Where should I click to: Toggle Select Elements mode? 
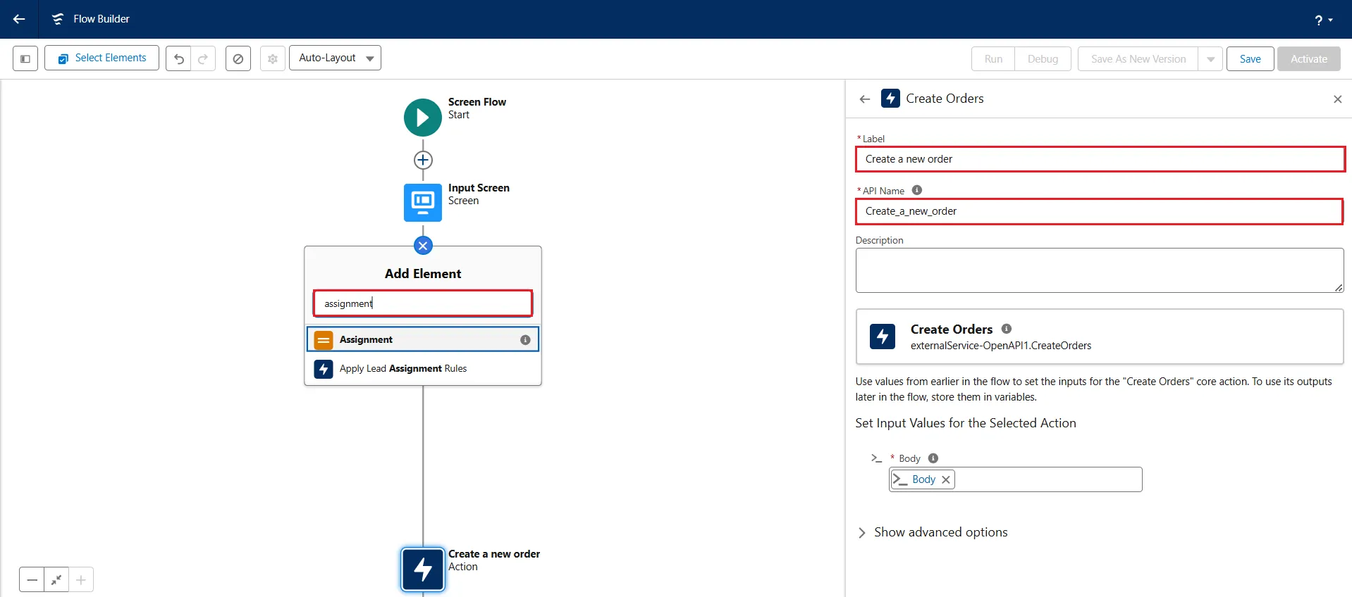102,58
